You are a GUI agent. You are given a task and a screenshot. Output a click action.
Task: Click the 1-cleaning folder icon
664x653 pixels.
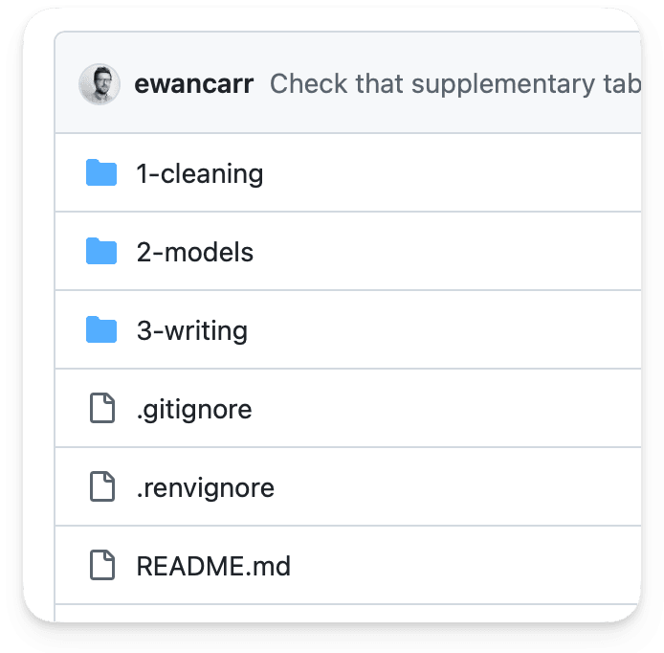[x=100, y=173]
